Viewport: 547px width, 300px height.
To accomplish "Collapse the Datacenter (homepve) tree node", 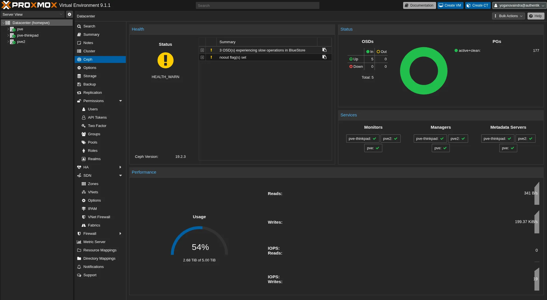I will pyautogui.click(x=3, y=23).
